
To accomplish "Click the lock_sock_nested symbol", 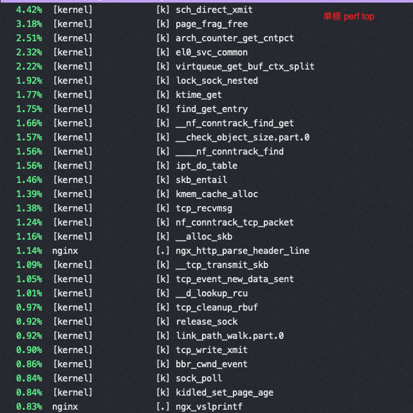I will 217,81.
